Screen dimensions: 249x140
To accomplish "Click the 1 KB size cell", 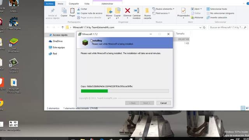I will [x=186, y=43].
